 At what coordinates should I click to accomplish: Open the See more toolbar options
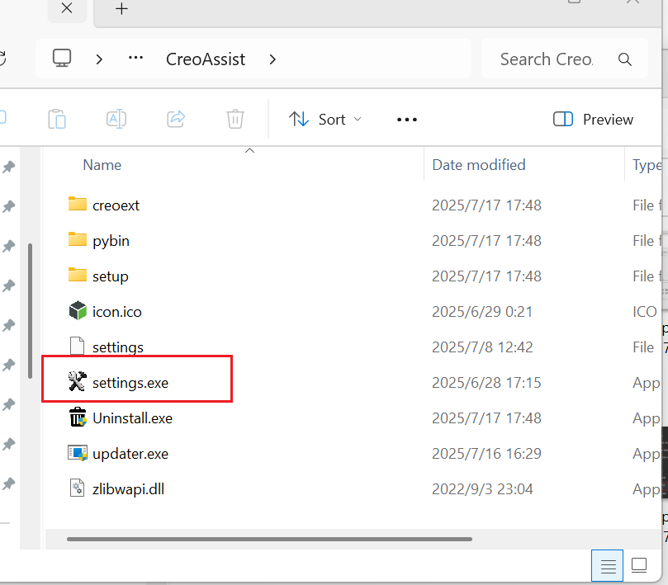[x=407, y=119]
